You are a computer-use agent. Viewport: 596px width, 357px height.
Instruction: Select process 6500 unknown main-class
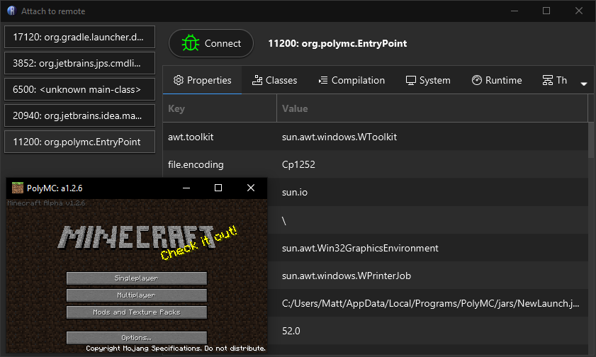[x=79, y=89]
